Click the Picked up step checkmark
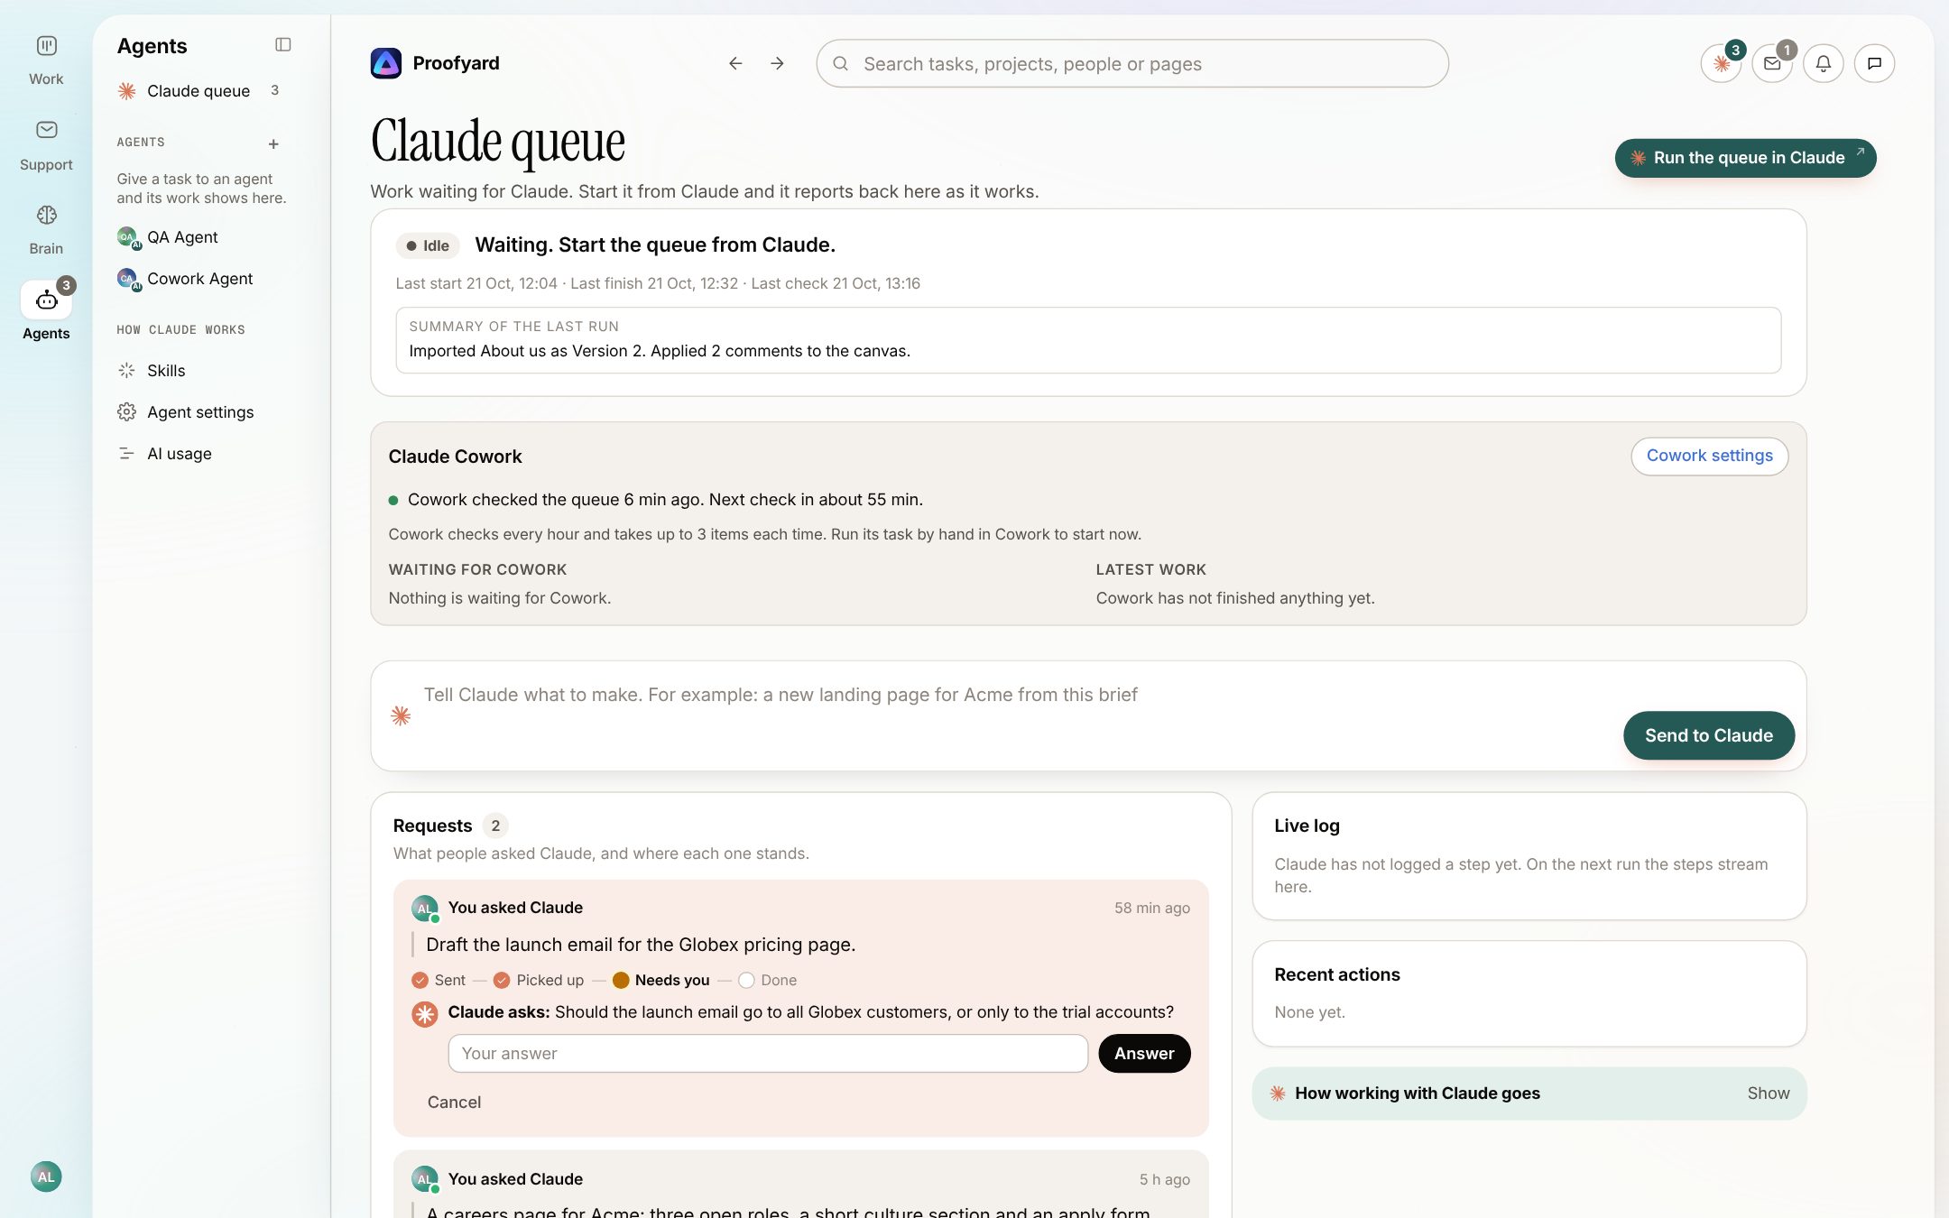This screenshot has width=1949, height=1218. coord(502,981)
